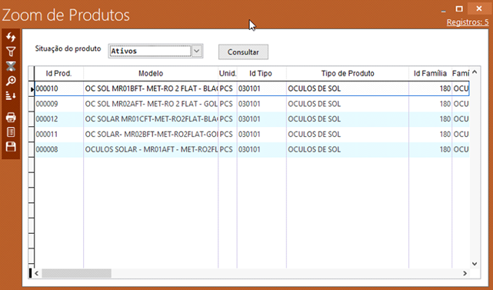Click the save diskette icon
The height and width of the screenshot is (290, 493).
pyautogui.click(x=11, y=147)
